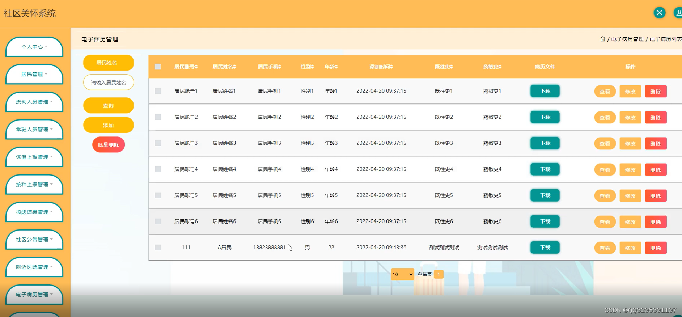
Task: Focus the 请输入居民姓名 input field
Action: click(109, 83)
